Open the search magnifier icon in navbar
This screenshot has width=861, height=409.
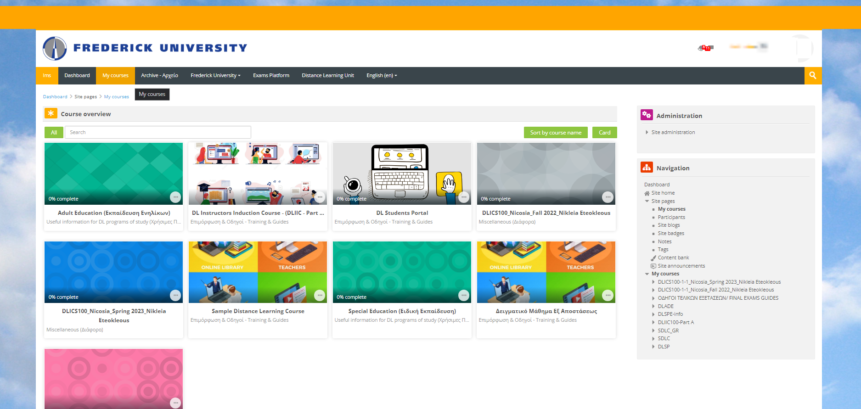[813, 75]
